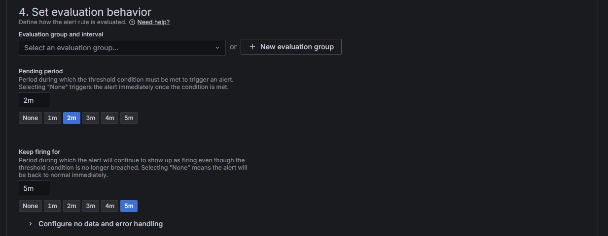Select 4m for Pending period
The image size is (608, 236).
click(x=109, y=118)
